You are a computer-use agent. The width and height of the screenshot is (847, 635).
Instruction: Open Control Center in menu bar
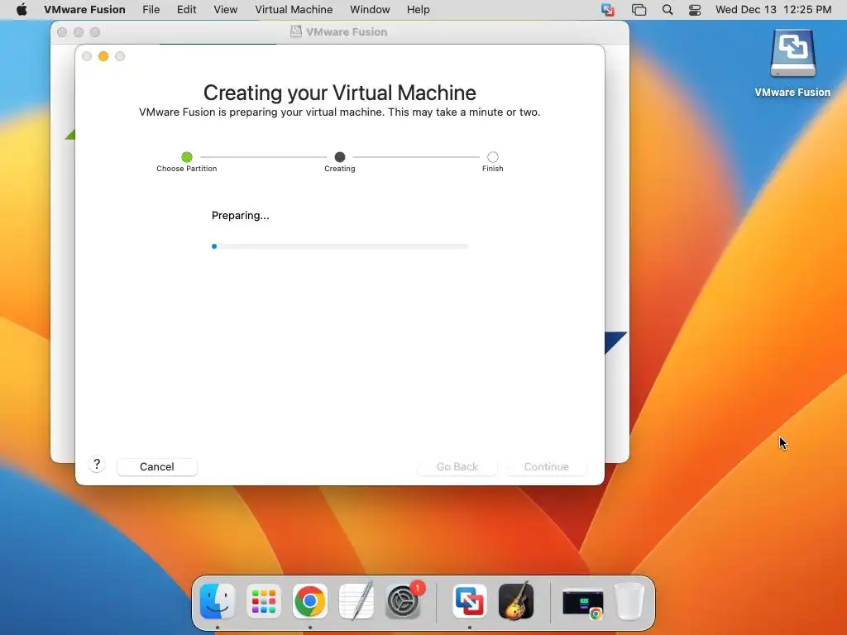click(x=695, y=10)
